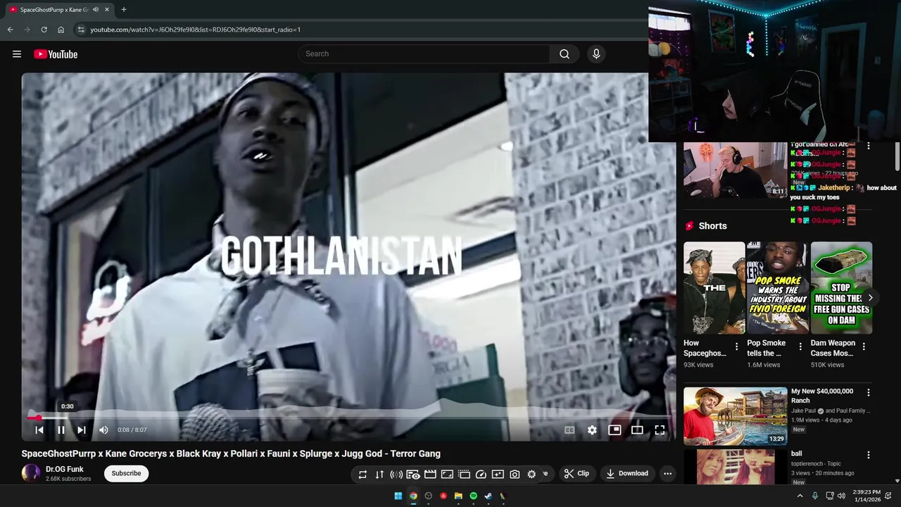Subscribe to Dr.OG Funk

(x=126, y=473)
